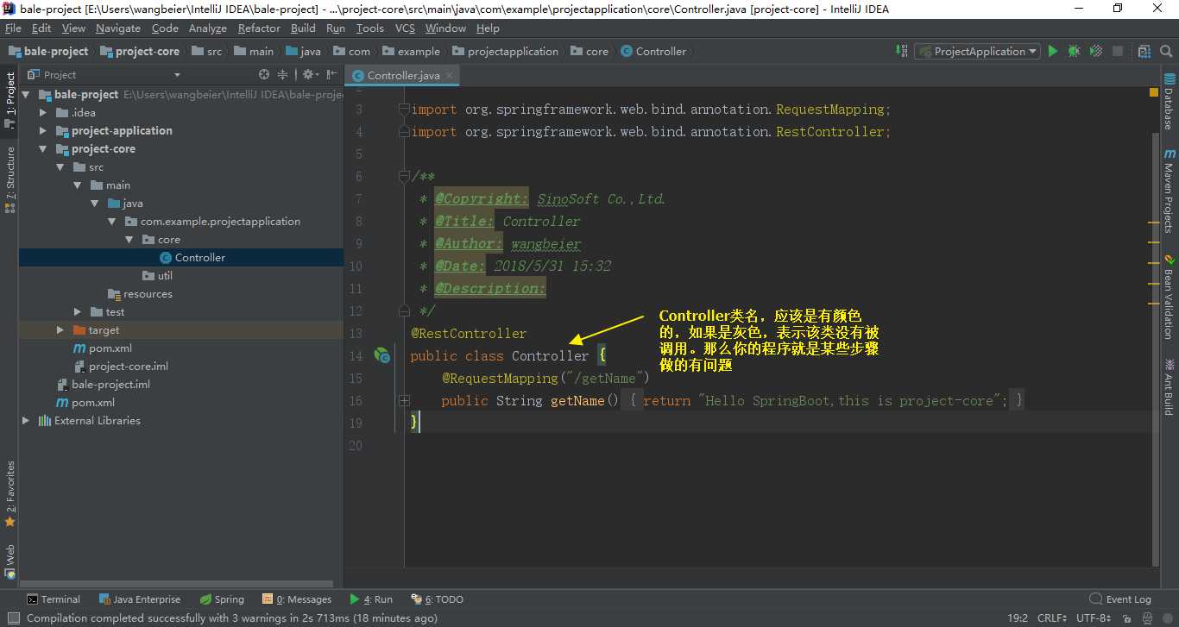The width and height of the screenshot is (1179, 627).
Task: Collapse the project-core module
Action: click(x=43, y=148)
